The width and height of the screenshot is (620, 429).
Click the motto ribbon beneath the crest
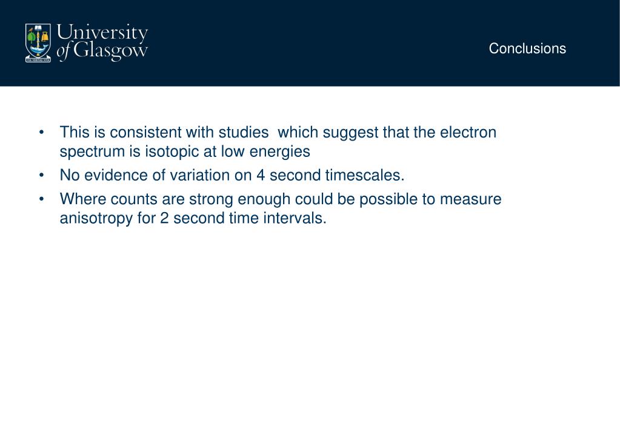point(38,60)
